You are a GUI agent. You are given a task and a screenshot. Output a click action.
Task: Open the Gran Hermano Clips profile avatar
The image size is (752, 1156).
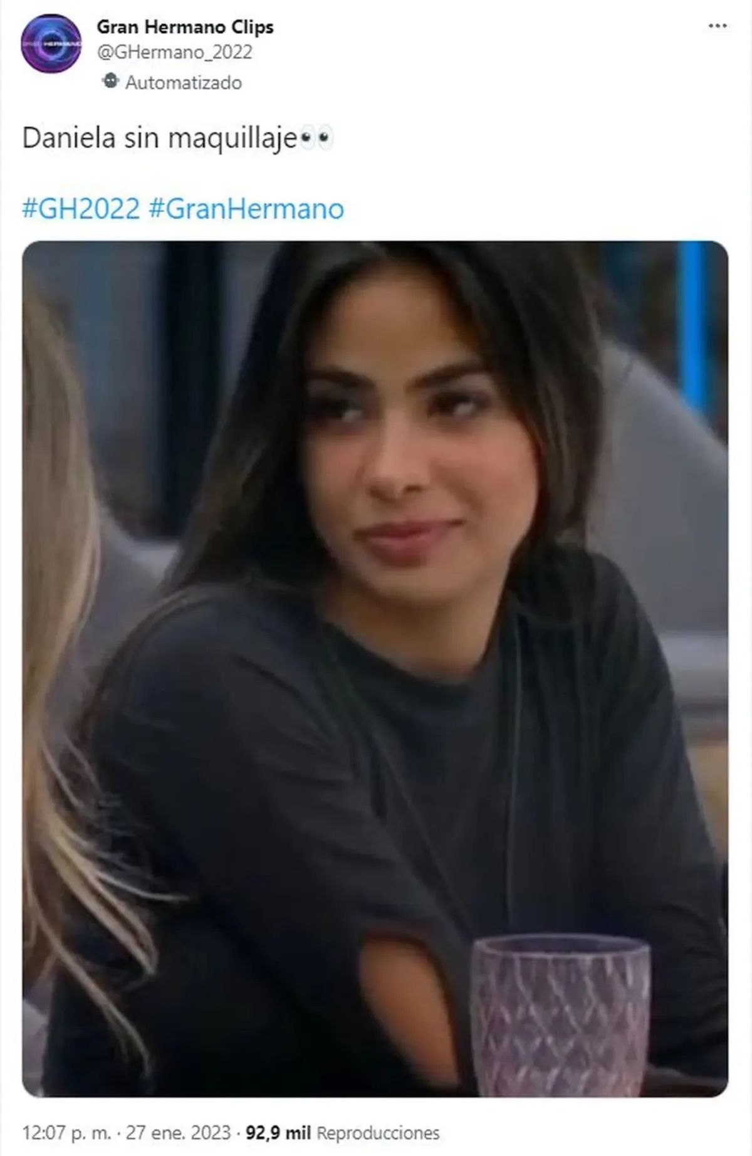tap(51, 43)
